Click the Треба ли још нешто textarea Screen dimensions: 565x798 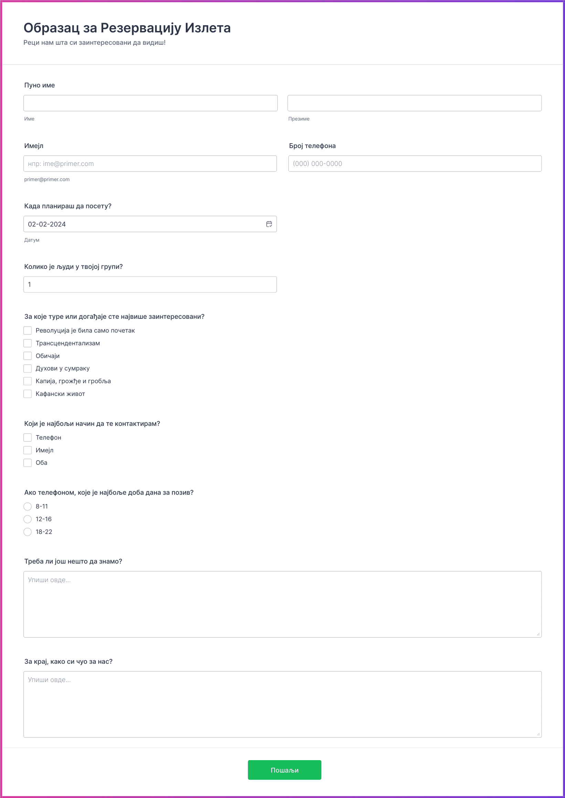[x=282, y=604]
